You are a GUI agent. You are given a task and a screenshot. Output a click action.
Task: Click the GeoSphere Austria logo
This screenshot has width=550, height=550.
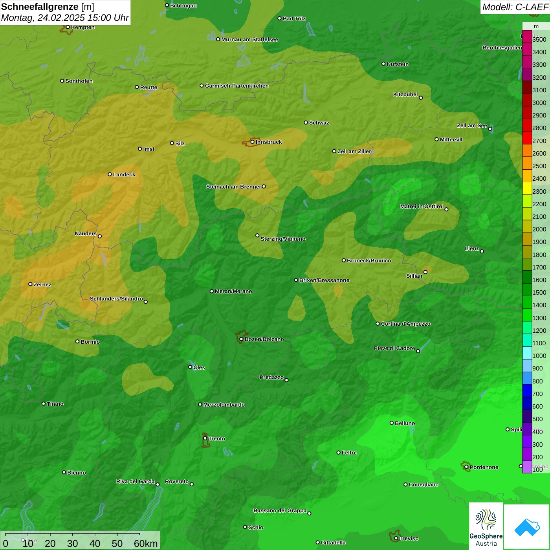point(486,526)
